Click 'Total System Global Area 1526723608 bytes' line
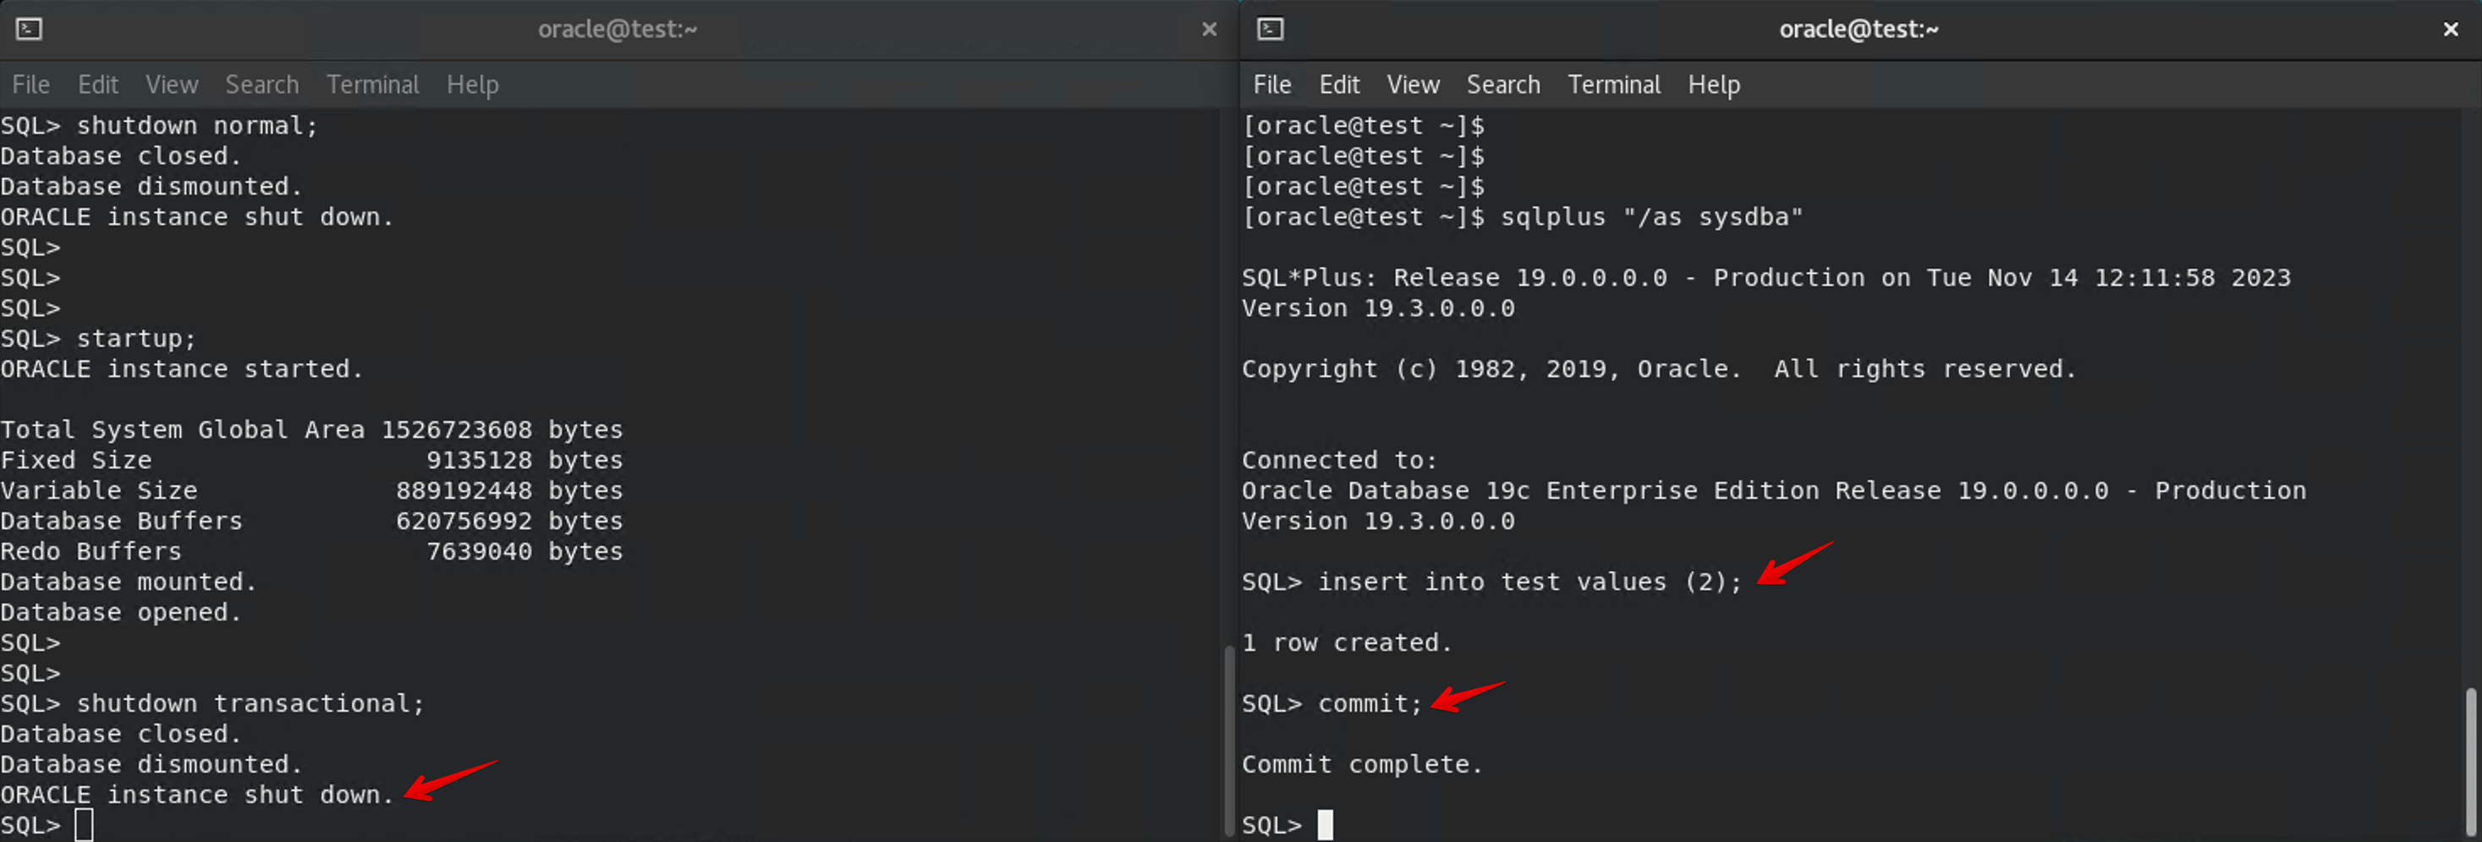 point(311,429)
